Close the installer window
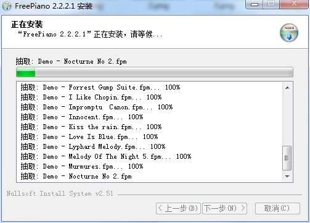310x223 pixels. coord(294,4)
